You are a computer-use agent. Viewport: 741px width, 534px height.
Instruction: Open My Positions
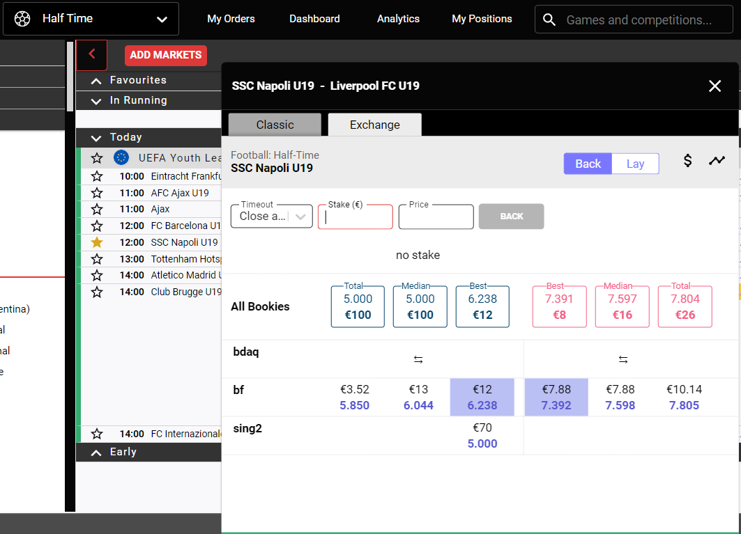pyautogui.click(x=482, y=19)
